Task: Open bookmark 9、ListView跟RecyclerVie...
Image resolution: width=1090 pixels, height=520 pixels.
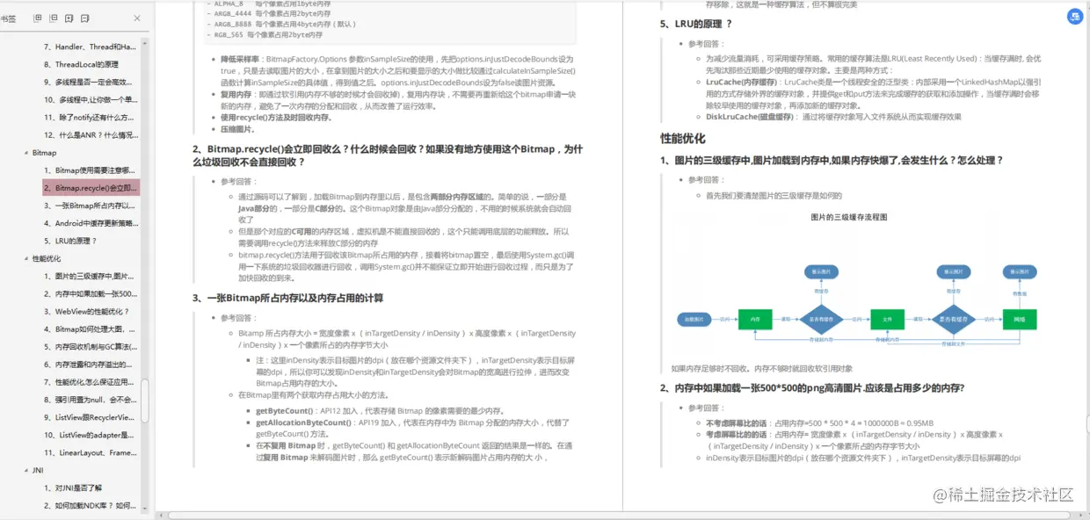Action: tap(91, 417)
